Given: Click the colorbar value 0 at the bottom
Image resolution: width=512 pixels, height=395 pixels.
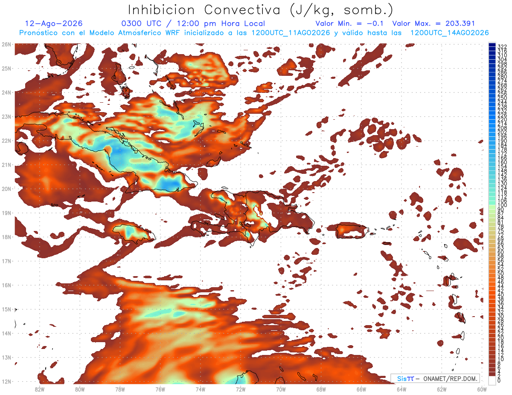Looking at the screenshot, I should click(500, 381).
